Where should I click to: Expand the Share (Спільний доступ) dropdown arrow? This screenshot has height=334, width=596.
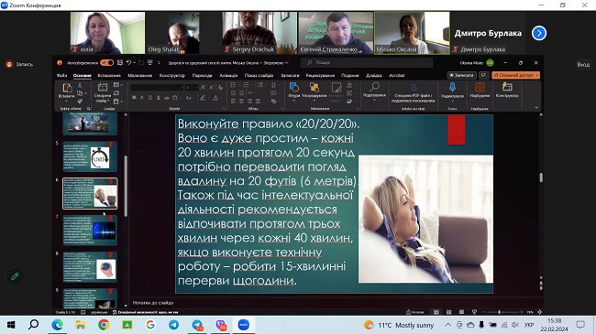[537, 75]
